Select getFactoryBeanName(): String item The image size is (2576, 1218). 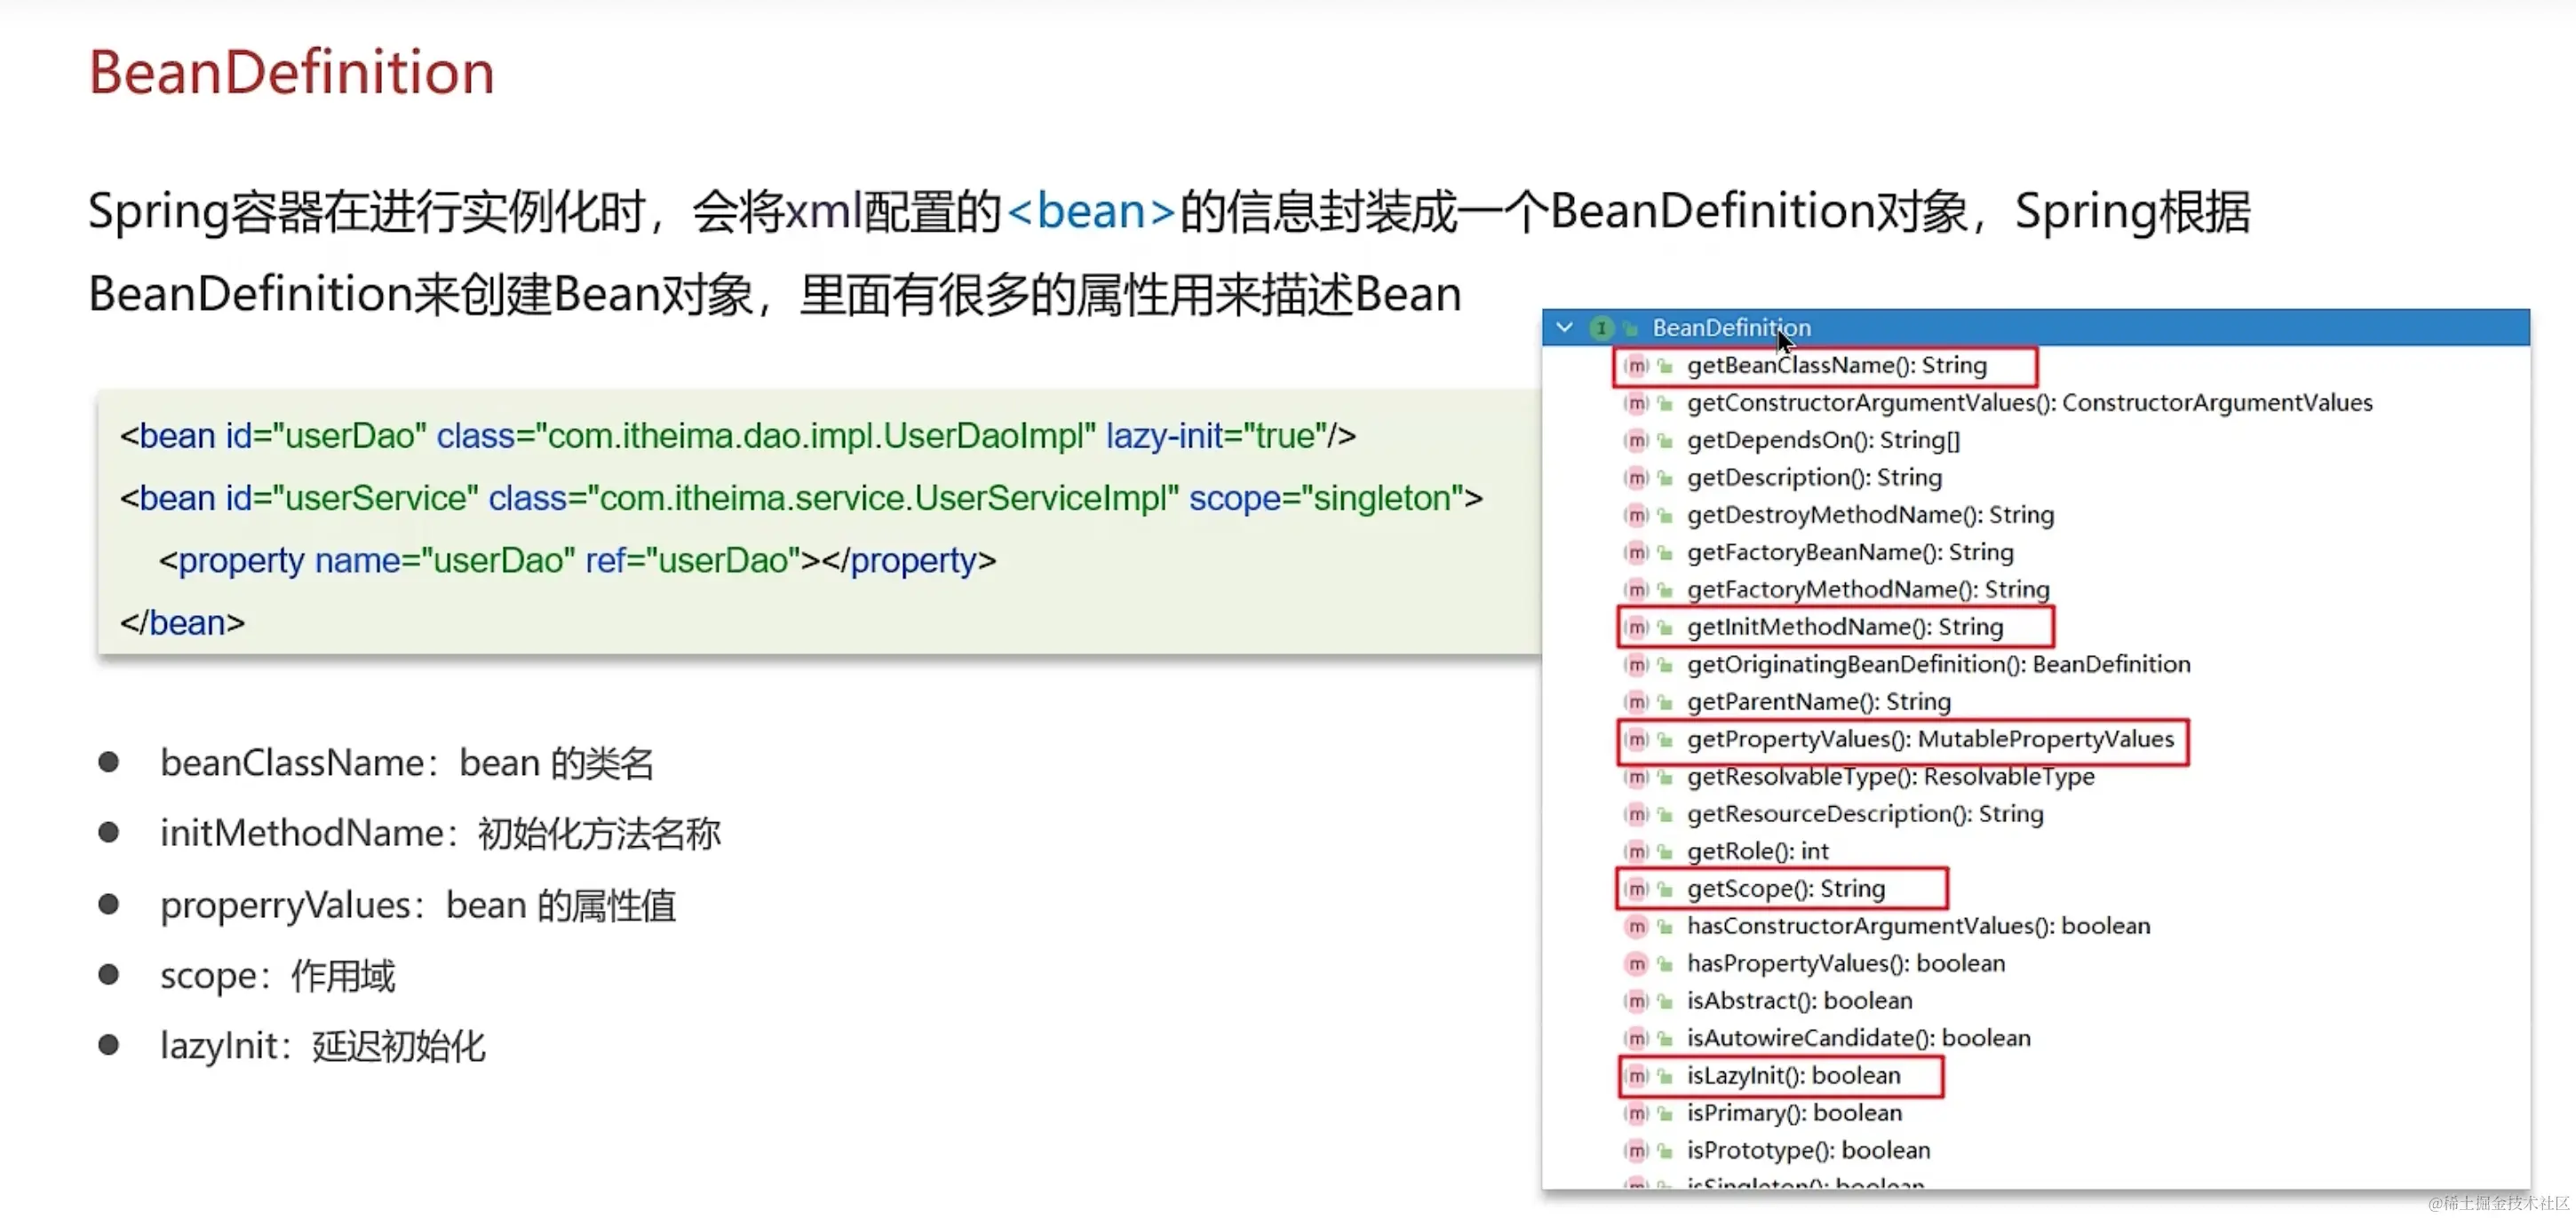click(1849, 552)
